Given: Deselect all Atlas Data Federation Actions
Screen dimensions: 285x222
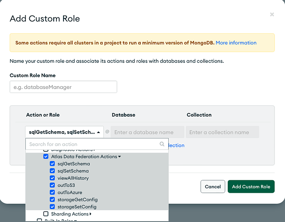Looking at the screenshot, I should point(45,157).
